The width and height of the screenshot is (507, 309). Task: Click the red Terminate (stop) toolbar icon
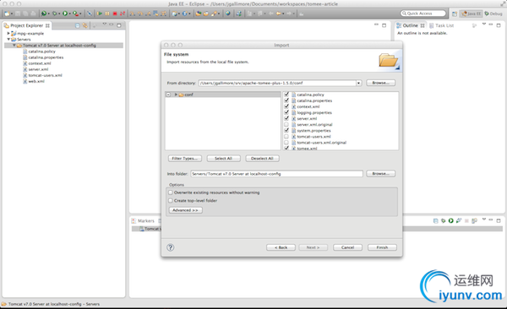coord(115,14)
